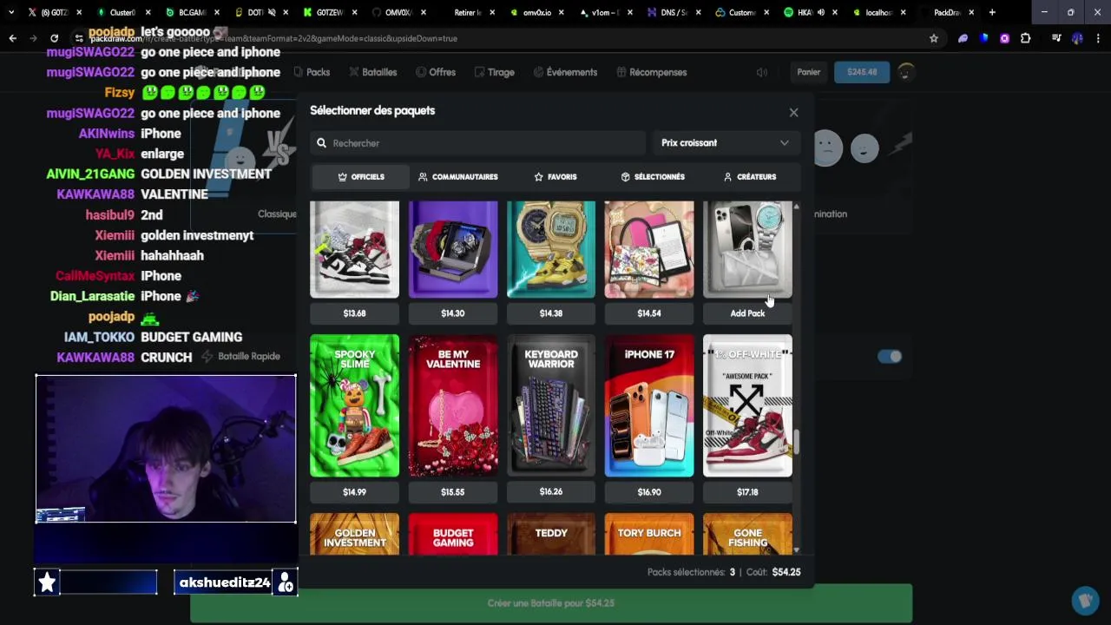This screenshot has height=625, width=1111.
Task: Open the Offres navigation item
Action: coord(436,72)
